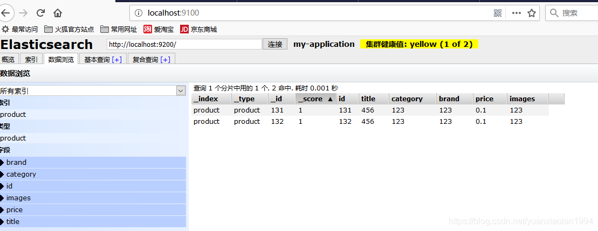
Task: Expand the title field filter
Action: click(x=93, y=221)
